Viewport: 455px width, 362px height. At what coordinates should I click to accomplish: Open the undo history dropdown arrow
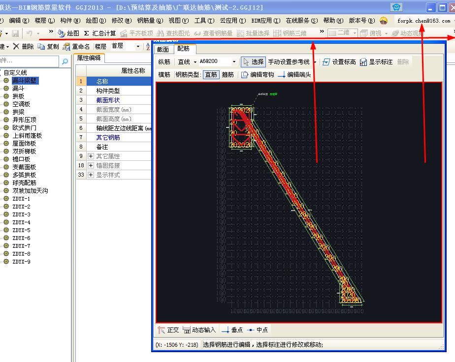[38, 33]
